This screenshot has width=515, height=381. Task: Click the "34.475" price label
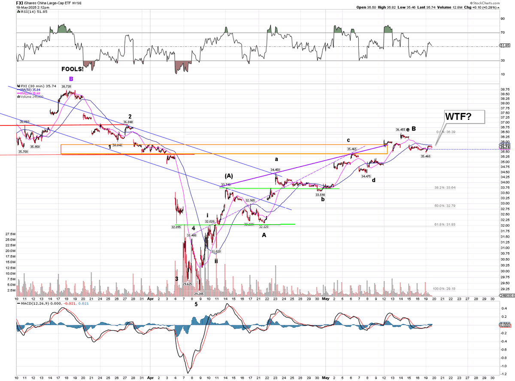[366, 177]
